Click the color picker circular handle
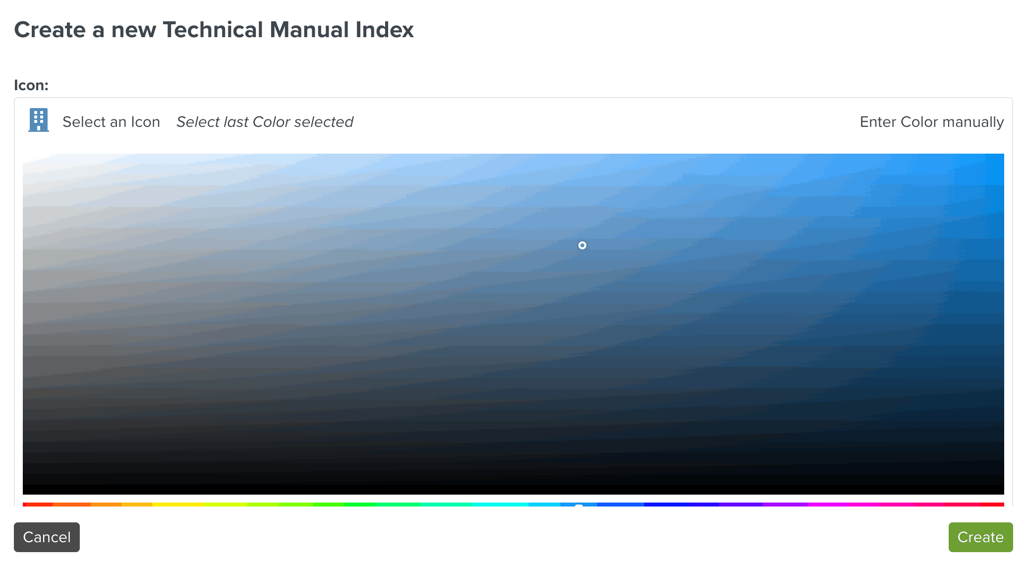Viewport: 1026px width, 565px height. (582, 245)
